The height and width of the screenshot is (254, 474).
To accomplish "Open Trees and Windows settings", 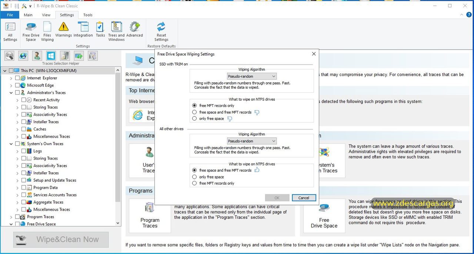I will point(116,32).
